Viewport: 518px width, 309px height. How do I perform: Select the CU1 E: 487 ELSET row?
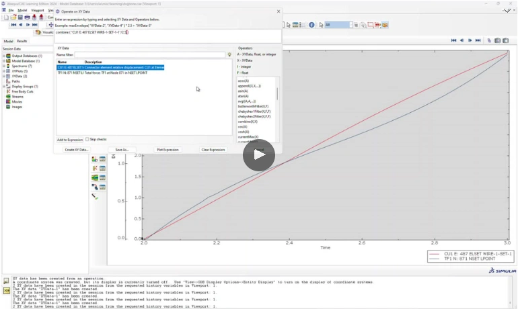pos(110,67)
